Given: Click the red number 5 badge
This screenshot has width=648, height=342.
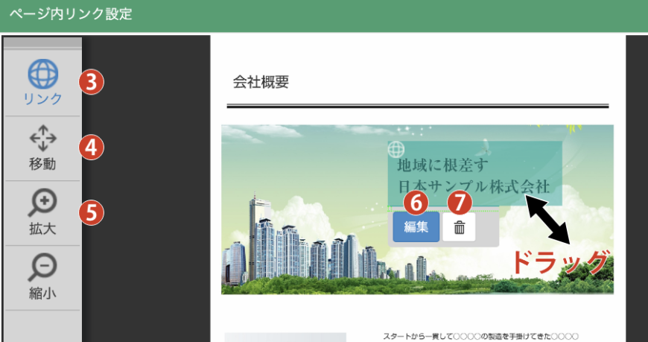Looking at the screenshot, I should 91,212.
